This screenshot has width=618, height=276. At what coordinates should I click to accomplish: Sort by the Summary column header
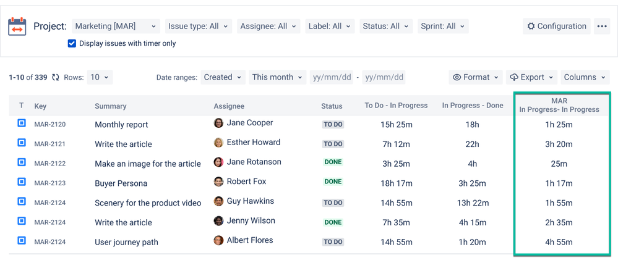[110, 106]
